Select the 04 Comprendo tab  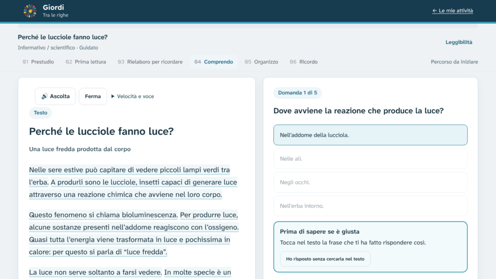click(x=214, y=62)
